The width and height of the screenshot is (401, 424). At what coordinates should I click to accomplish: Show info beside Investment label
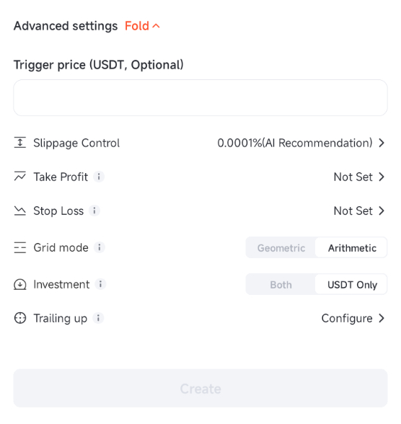100,284
